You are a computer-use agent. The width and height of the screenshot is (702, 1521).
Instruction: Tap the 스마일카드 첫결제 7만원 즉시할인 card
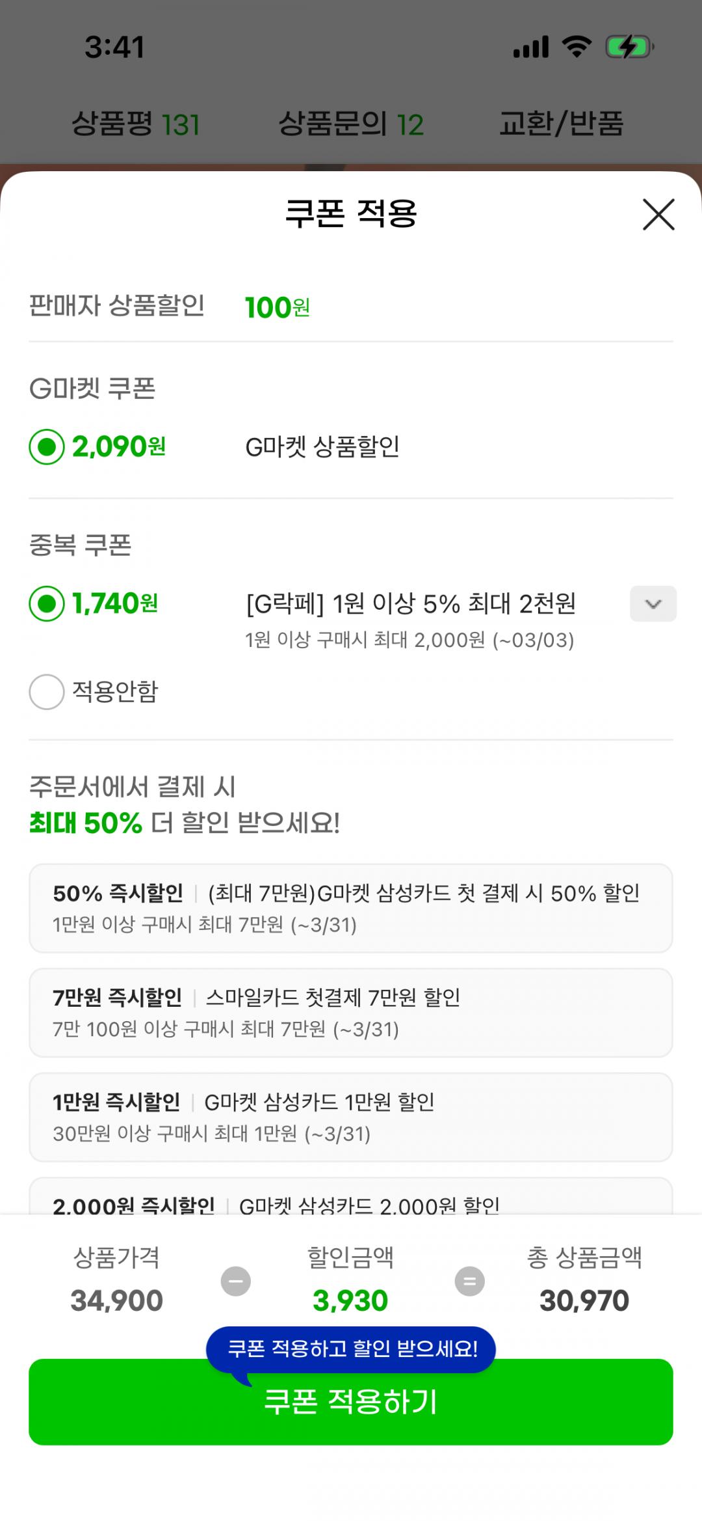pos(351,1013)
